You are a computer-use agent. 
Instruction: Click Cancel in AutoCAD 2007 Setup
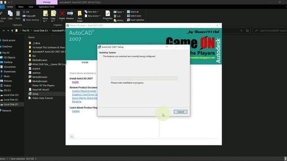180,112
